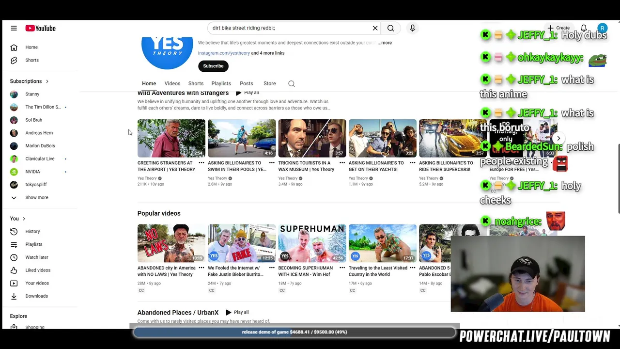Show next videos in carousel

[558, 138]
